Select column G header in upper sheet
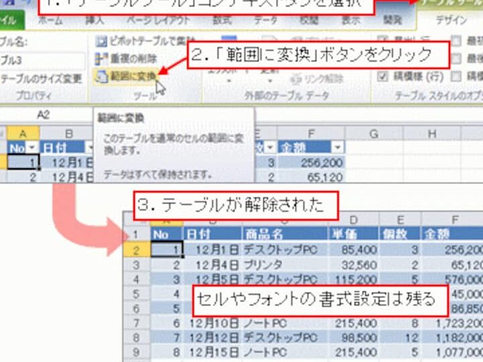This screenshot has width=483, height=362. (370, 133)
